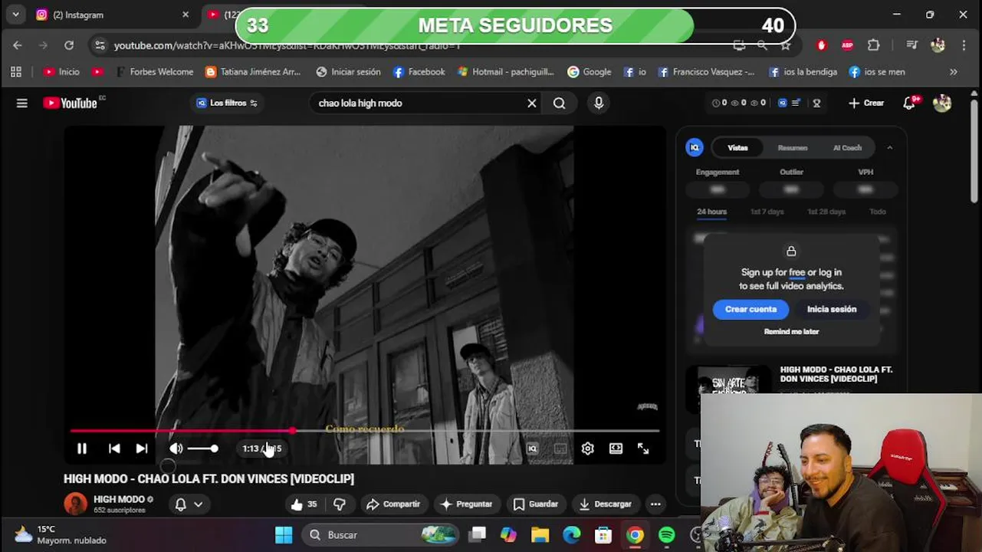The image size is (982, 552).
Task: Open the red hand adblock extension
Action: pyautogui.click(x=822, y=45)
